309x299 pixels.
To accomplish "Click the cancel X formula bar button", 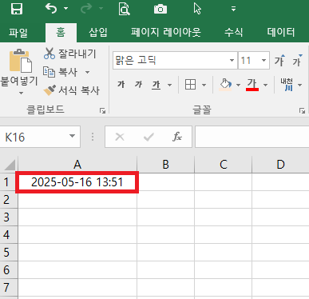I will click(120, 137).
